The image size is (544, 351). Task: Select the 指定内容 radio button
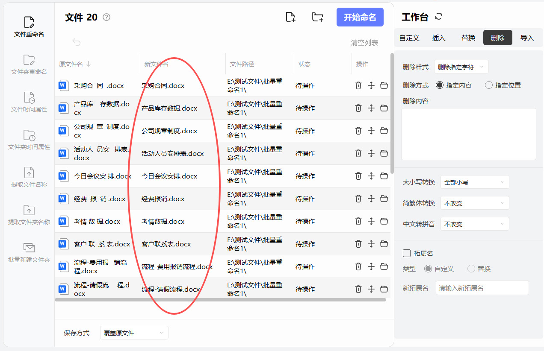pos(440,85)
